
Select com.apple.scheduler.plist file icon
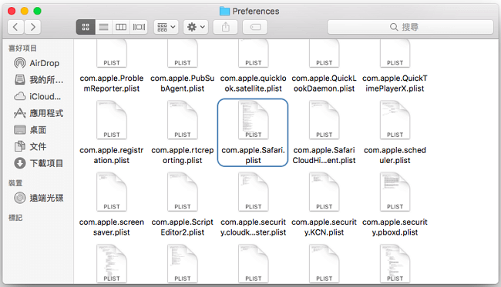pyautogui.click(x=395, y=120)
